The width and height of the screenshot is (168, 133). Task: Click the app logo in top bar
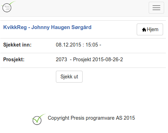pos(8,7)
